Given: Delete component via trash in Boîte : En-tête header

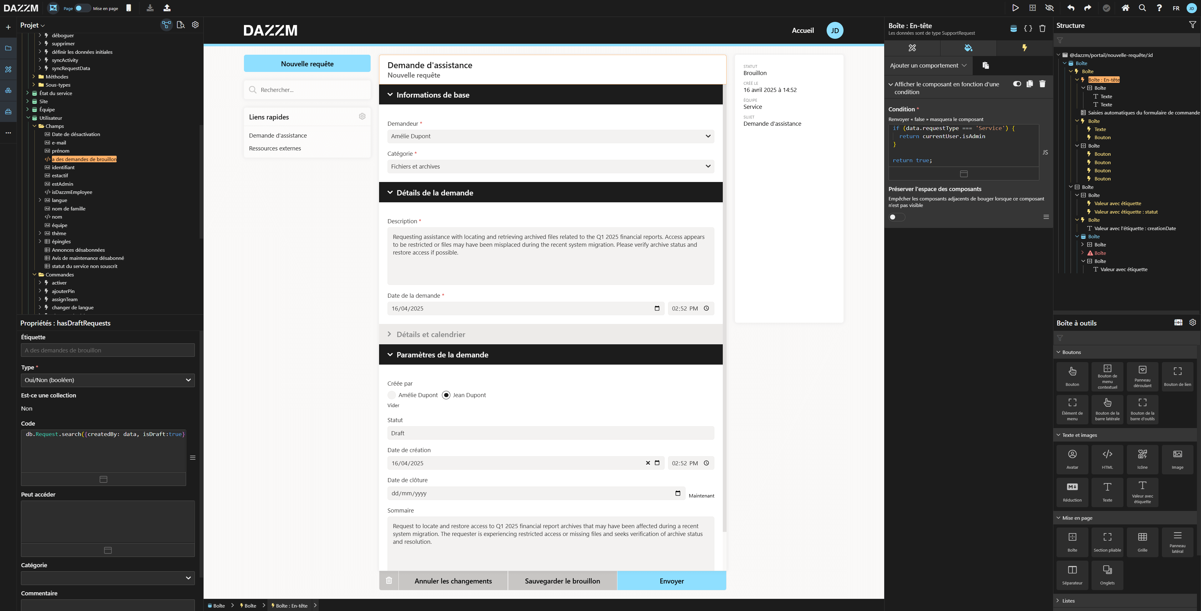Looking at the screenshot, I should 1042,28.
